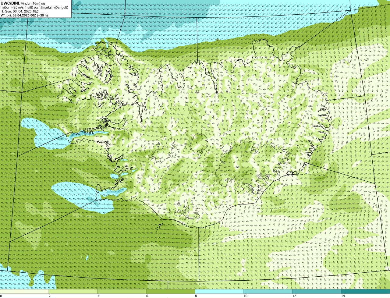This screenshot has height=298, width=390.
Task: Select the 'VT: þri. 08.04.2025 06Z' line
Action: click(x=18, y=15)
